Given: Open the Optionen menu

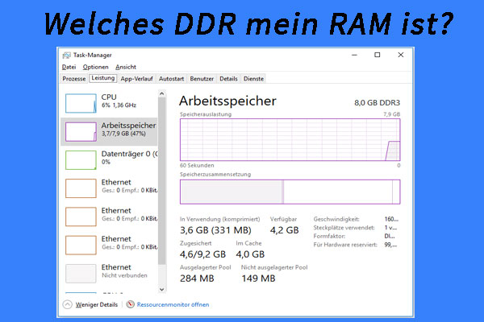Looking at the screenshot, I should point(95,67).
